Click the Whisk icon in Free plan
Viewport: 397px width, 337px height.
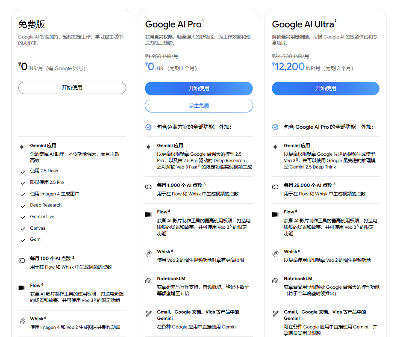click(x=22, y=320)
